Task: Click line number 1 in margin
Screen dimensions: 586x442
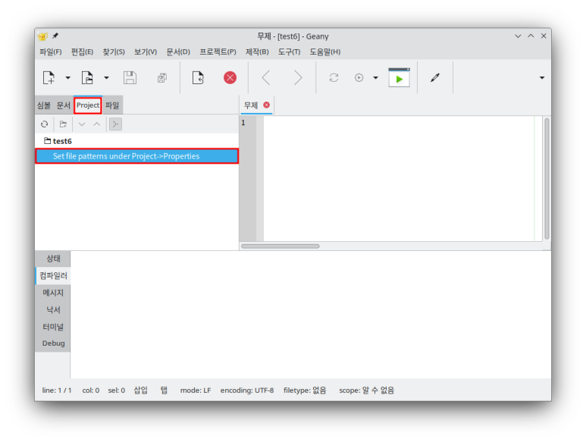Action: [243, 123]
